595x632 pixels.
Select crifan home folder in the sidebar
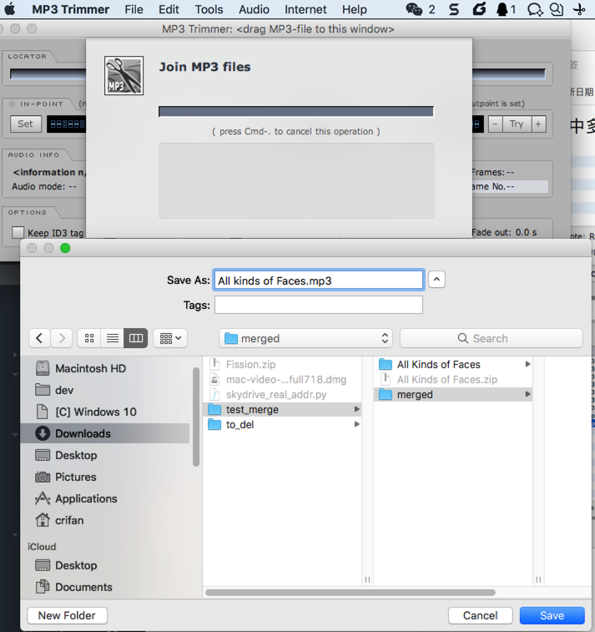pos(105,520)
